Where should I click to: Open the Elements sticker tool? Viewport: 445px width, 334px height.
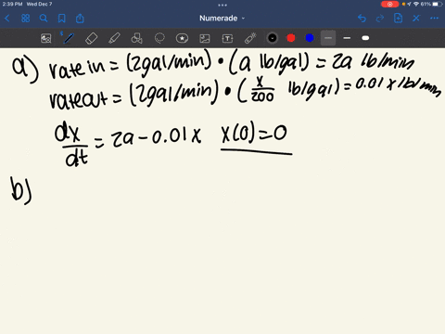182,38
